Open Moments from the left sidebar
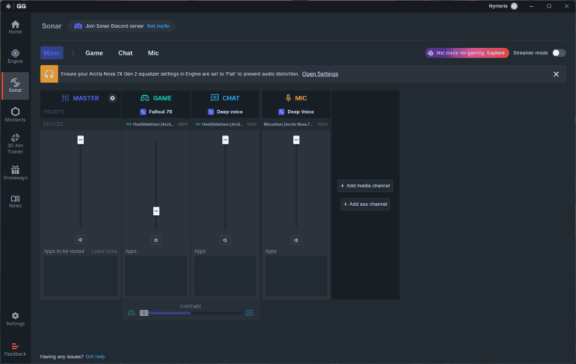The image size is (576, 364). point(15,114)
